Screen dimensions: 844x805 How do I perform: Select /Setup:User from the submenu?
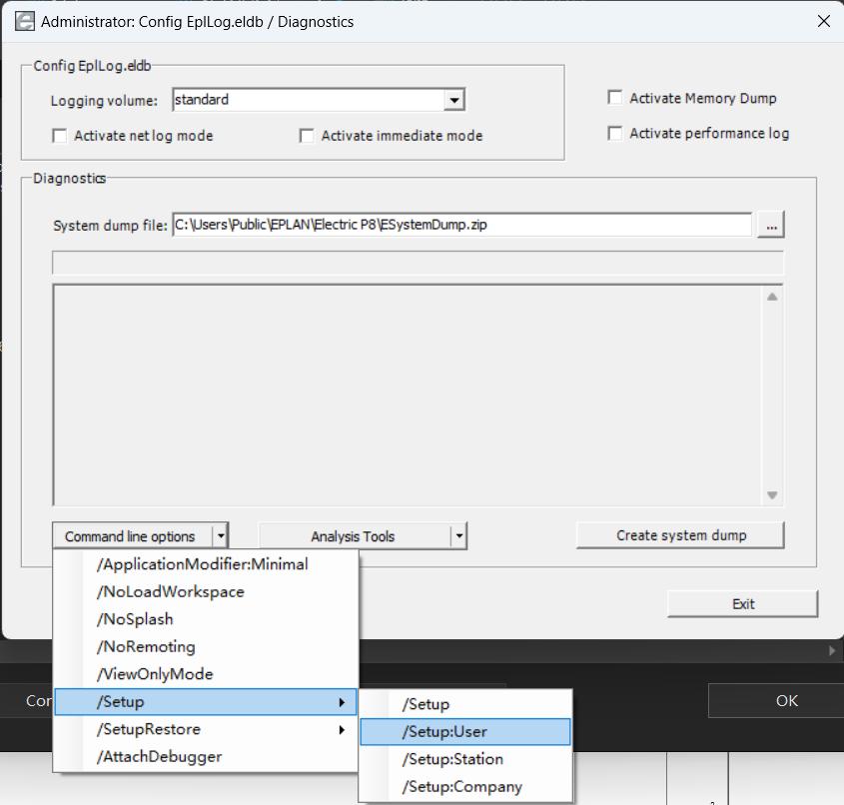(x=464, y=732)
